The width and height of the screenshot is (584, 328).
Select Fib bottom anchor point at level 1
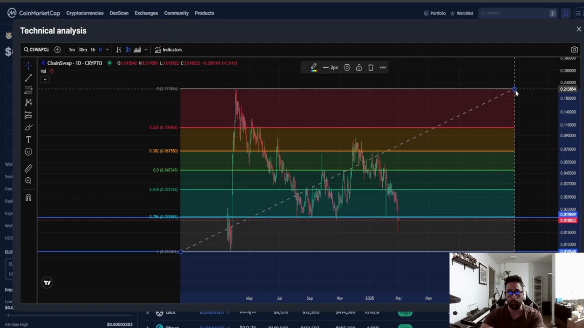[181, 251]
